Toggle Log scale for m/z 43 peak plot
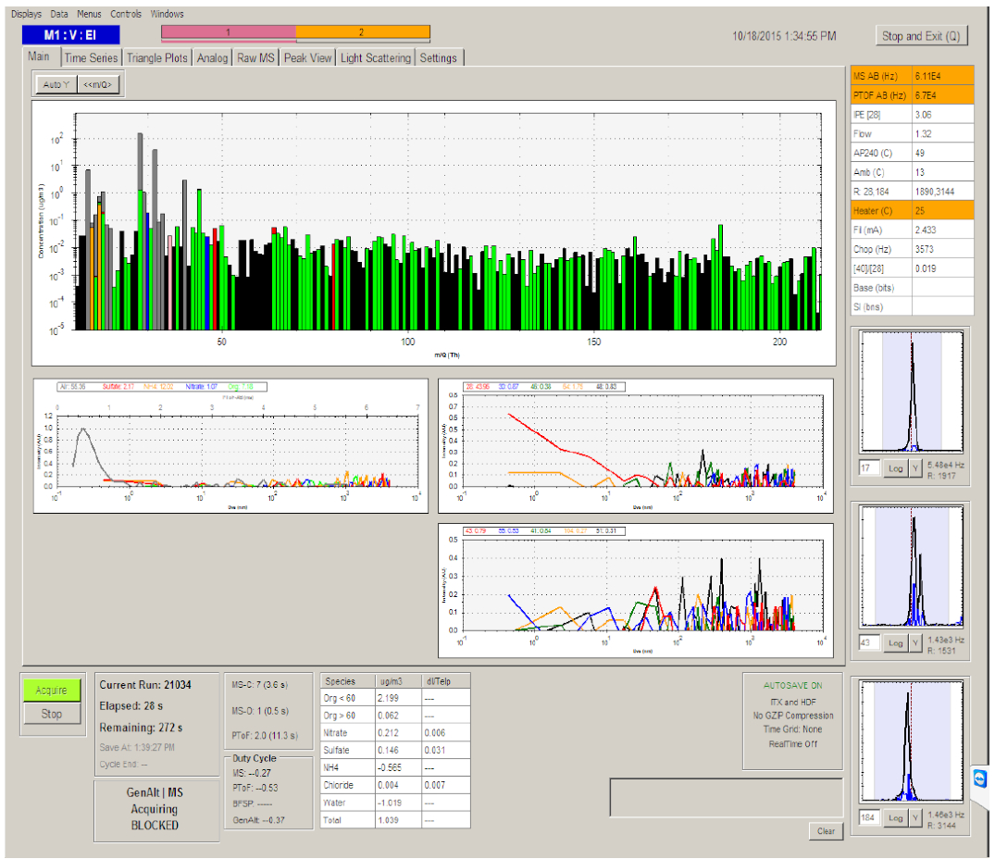This screenshot has height=859, width=995. click(894, 642)
